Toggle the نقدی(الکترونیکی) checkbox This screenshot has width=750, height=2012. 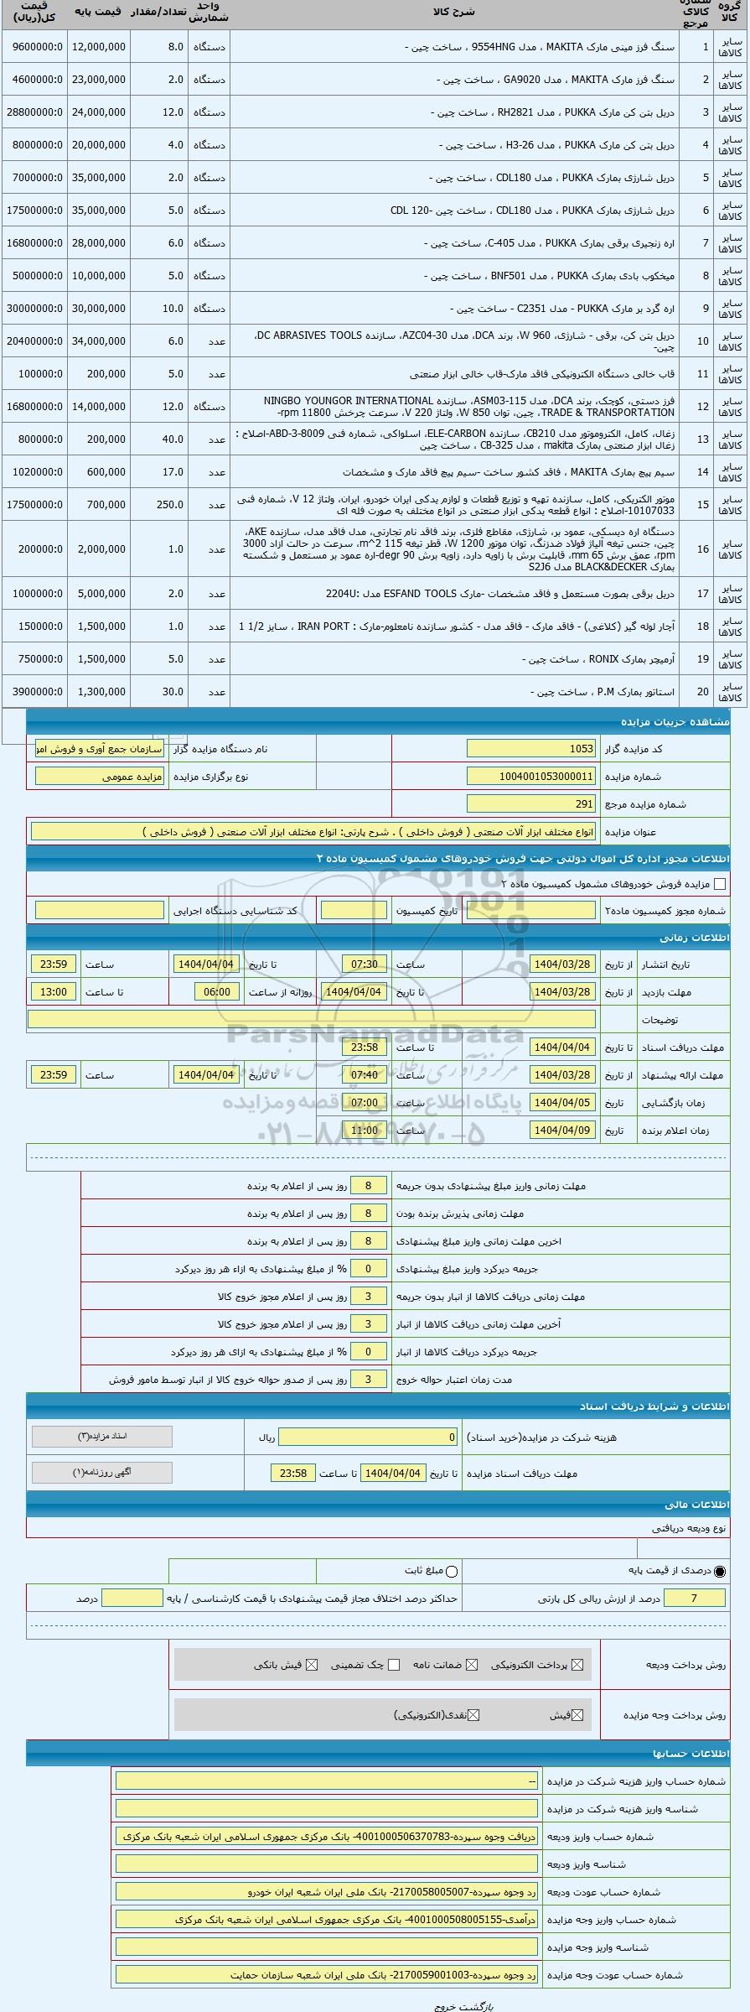click(474, 1715)
